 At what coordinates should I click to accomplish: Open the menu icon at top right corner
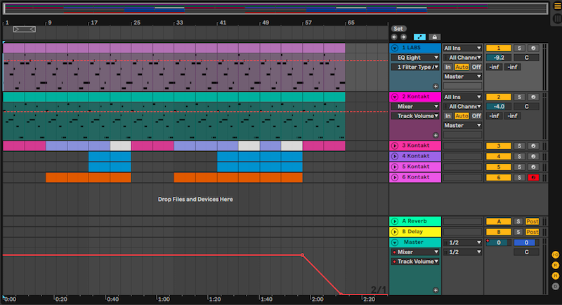pos(557,6)
